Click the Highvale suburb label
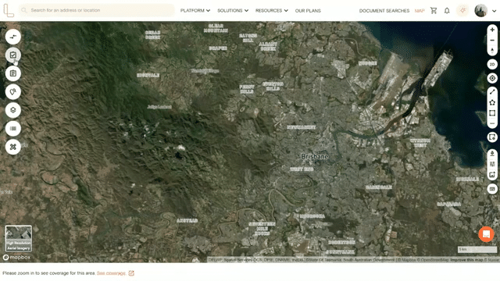Screen dimensions: 500x281 pyautogui.click(x=148, y=75)
